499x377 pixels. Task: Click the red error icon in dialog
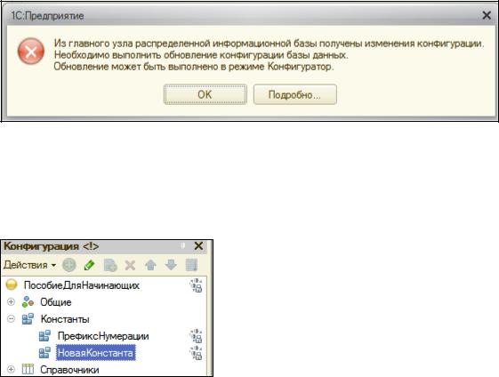coord(31,51)
